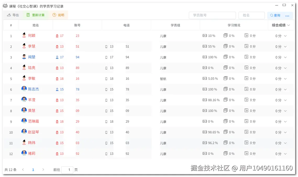
Task: Select page number 1 in pagination
Action: tap(33, 169)
